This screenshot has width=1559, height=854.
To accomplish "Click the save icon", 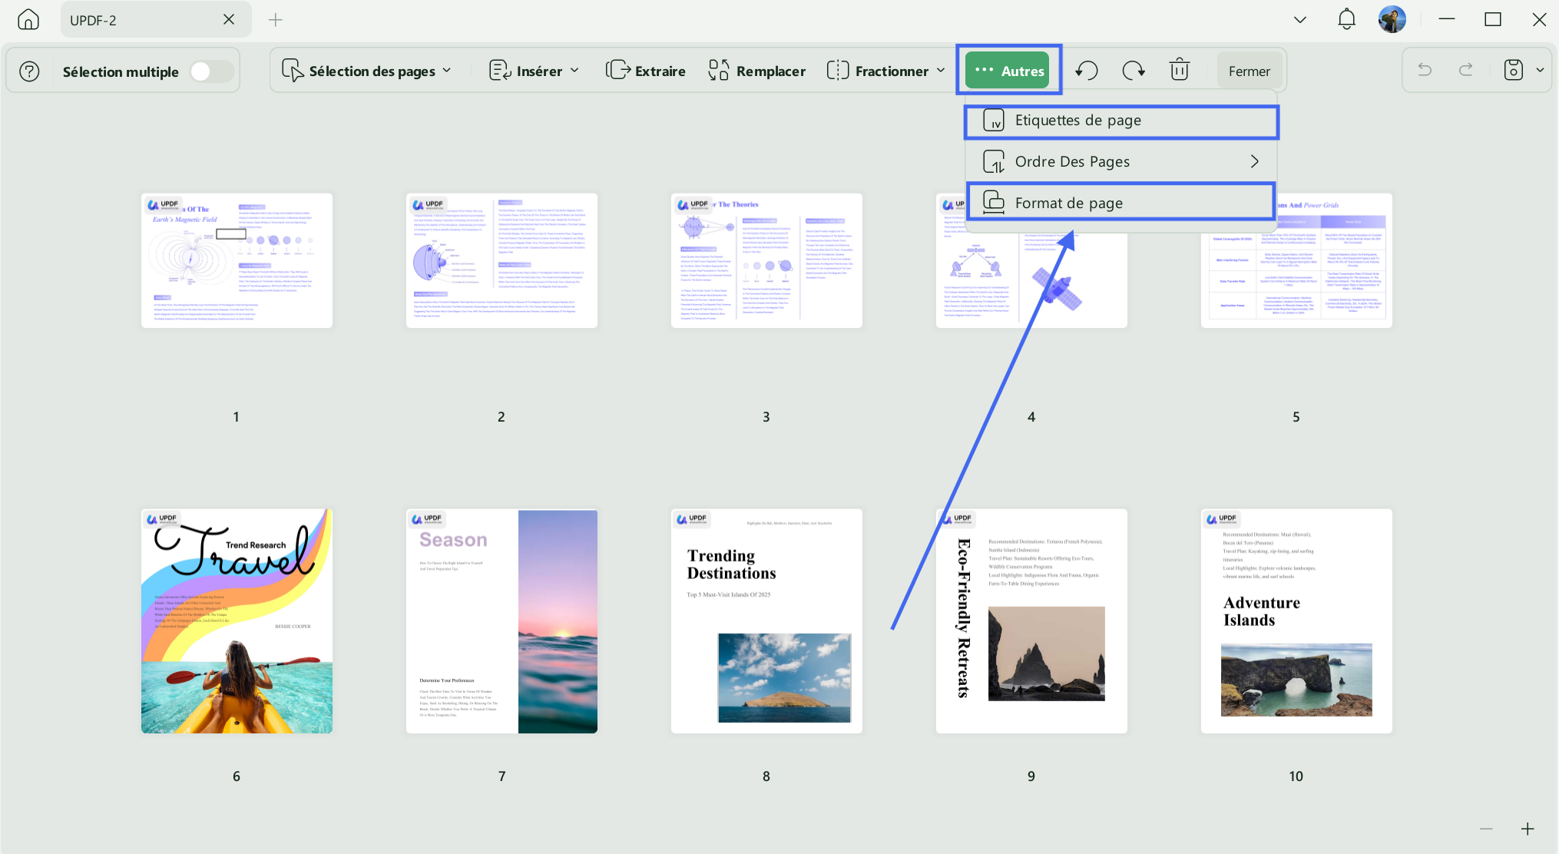I will 1513,70.
